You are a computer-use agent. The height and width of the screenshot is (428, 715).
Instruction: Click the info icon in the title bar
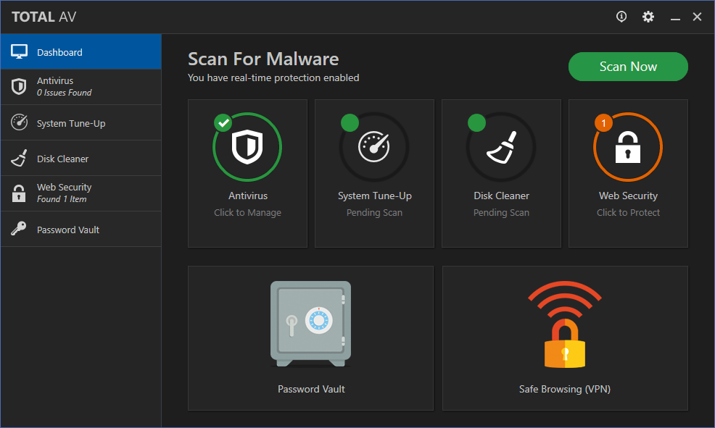click(621, 16)
